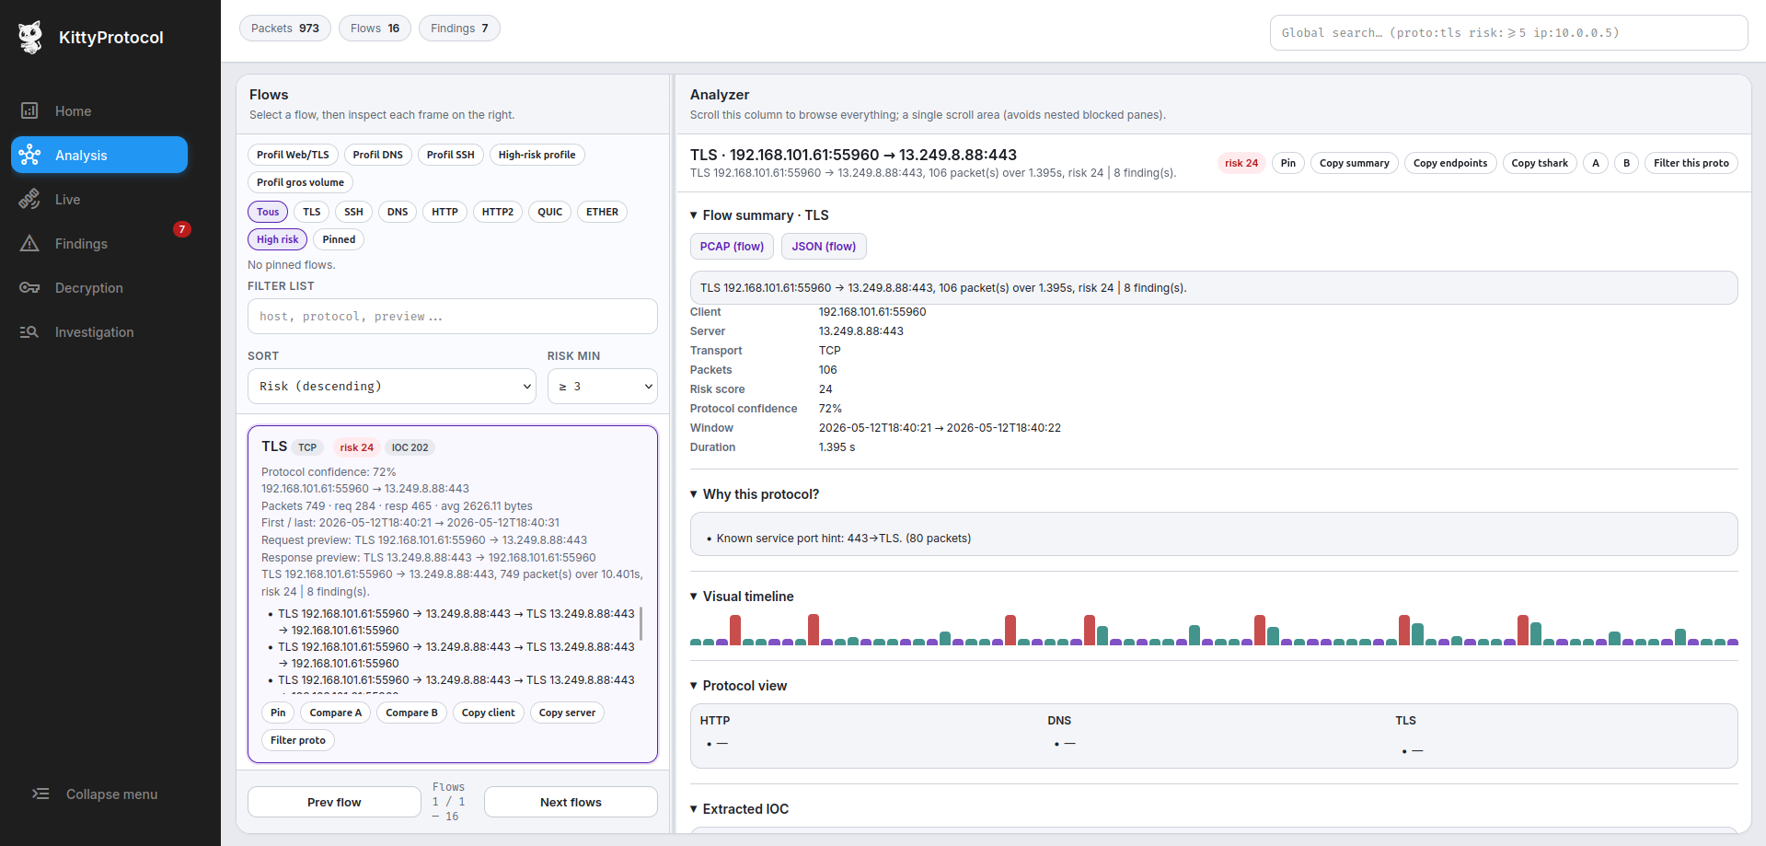This screenshot has height=846, width=1766.
Task: Open Home via its chart icon
Action: pos(29,111)
